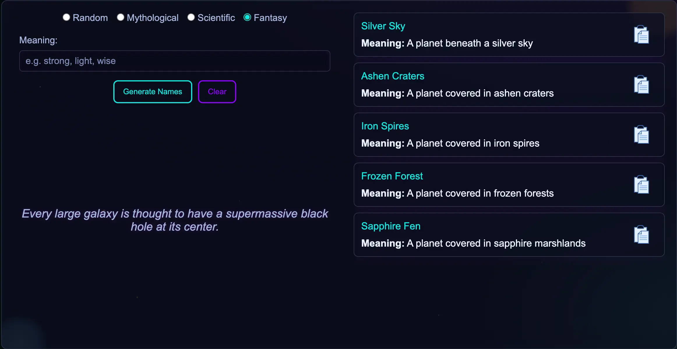Copy the Frozen Forest result
The width and height of the screenshot is (677, 349).
click(642, 185)
